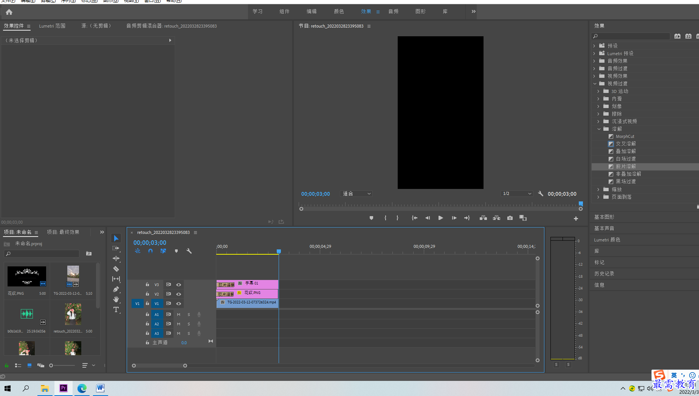Switch to the 学习 workspace tab
The height and width of the screenshot is (396, 699).
coord(257,11)
